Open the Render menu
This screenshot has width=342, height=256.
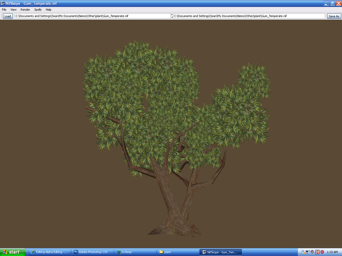click(x=25, y=10)
